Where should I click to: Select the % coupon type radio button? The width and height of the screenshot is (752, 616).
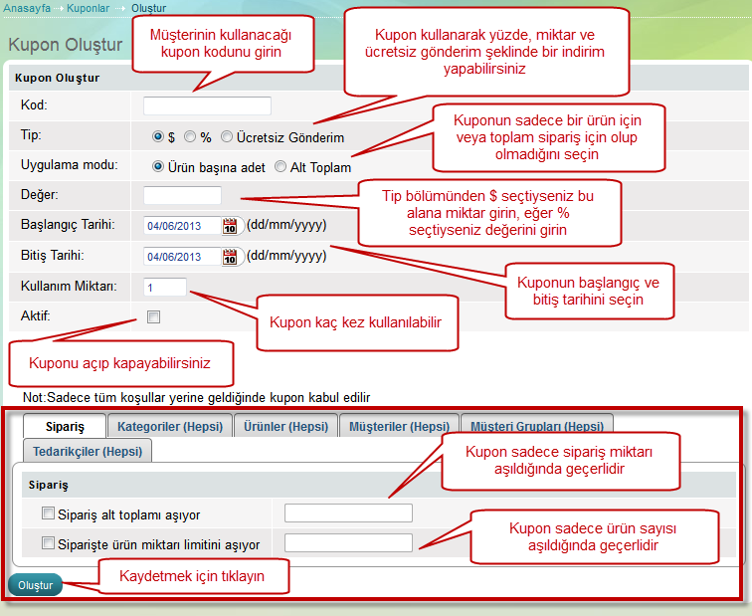(x=190, y=137)
